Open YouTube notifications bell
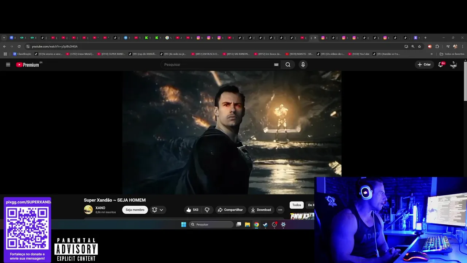The image size is (467, 263). [x=441, y=65]
